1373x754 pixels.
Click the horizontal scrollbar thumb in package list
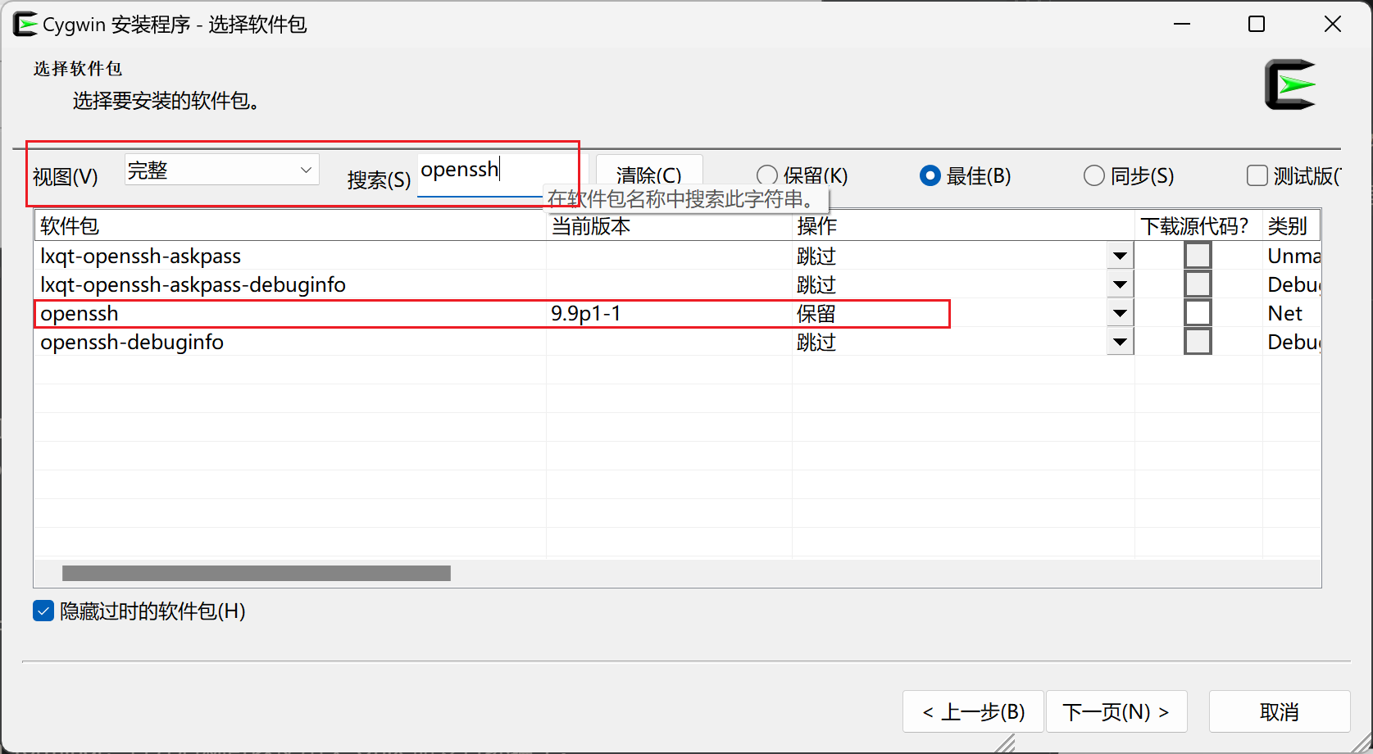click(257, 573)
